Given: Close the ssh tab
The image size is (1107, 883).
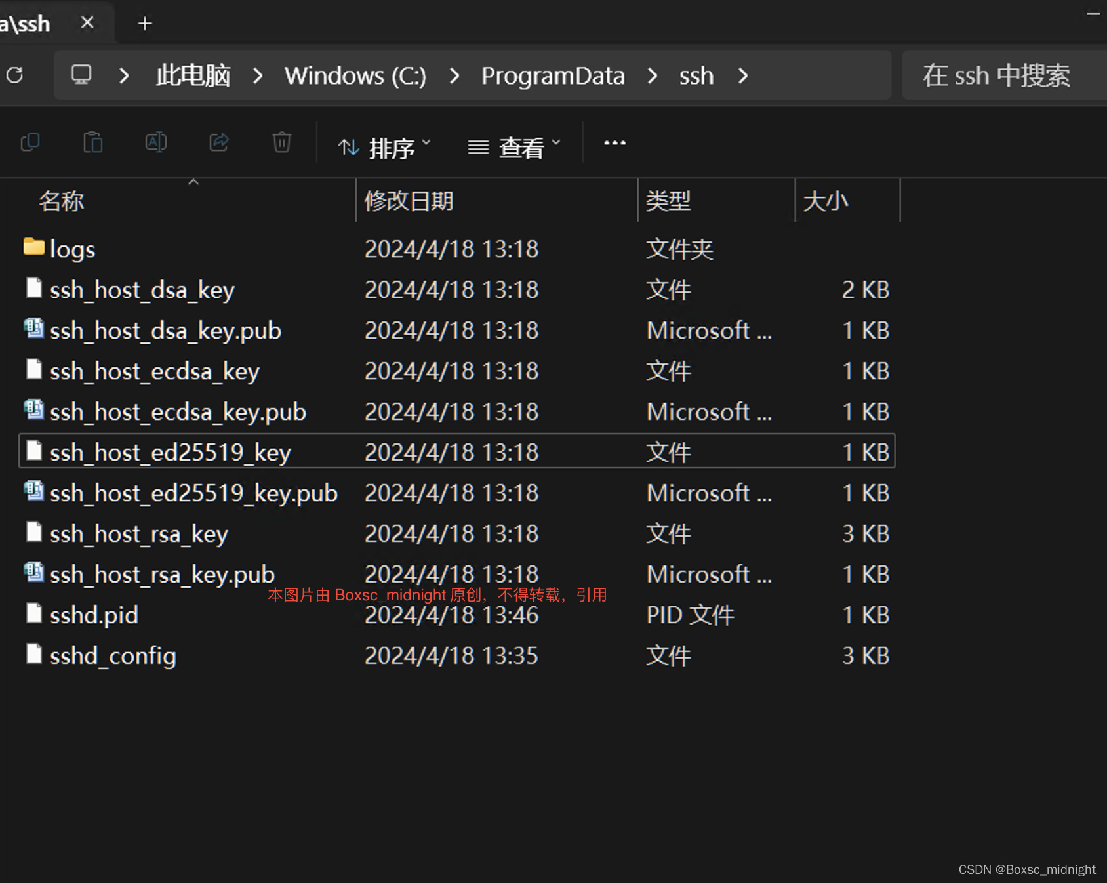Looking at the screenshot, I should [87, 23].
